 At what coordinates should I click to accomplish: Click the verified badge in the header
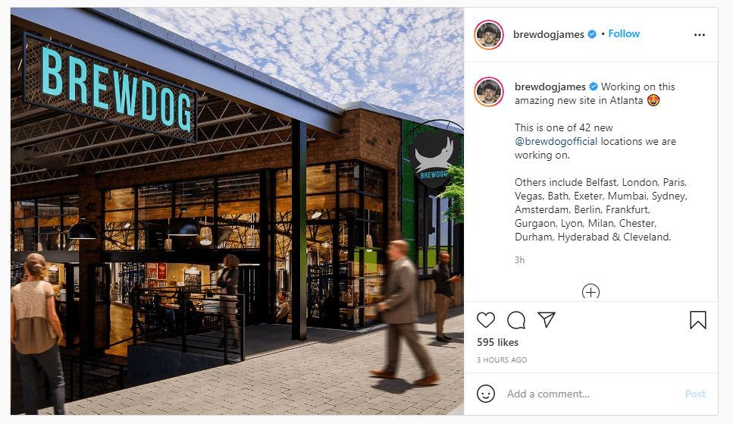click(x=592, y=34)
